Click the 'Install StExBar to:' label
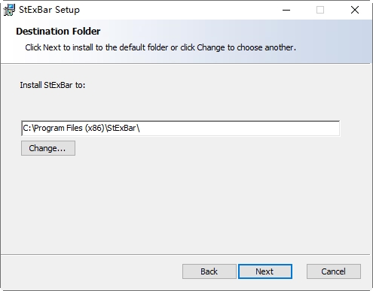Image resolution: width=373 pixels, height=291 pixels. pyautogui.click(x=53, y=85)
